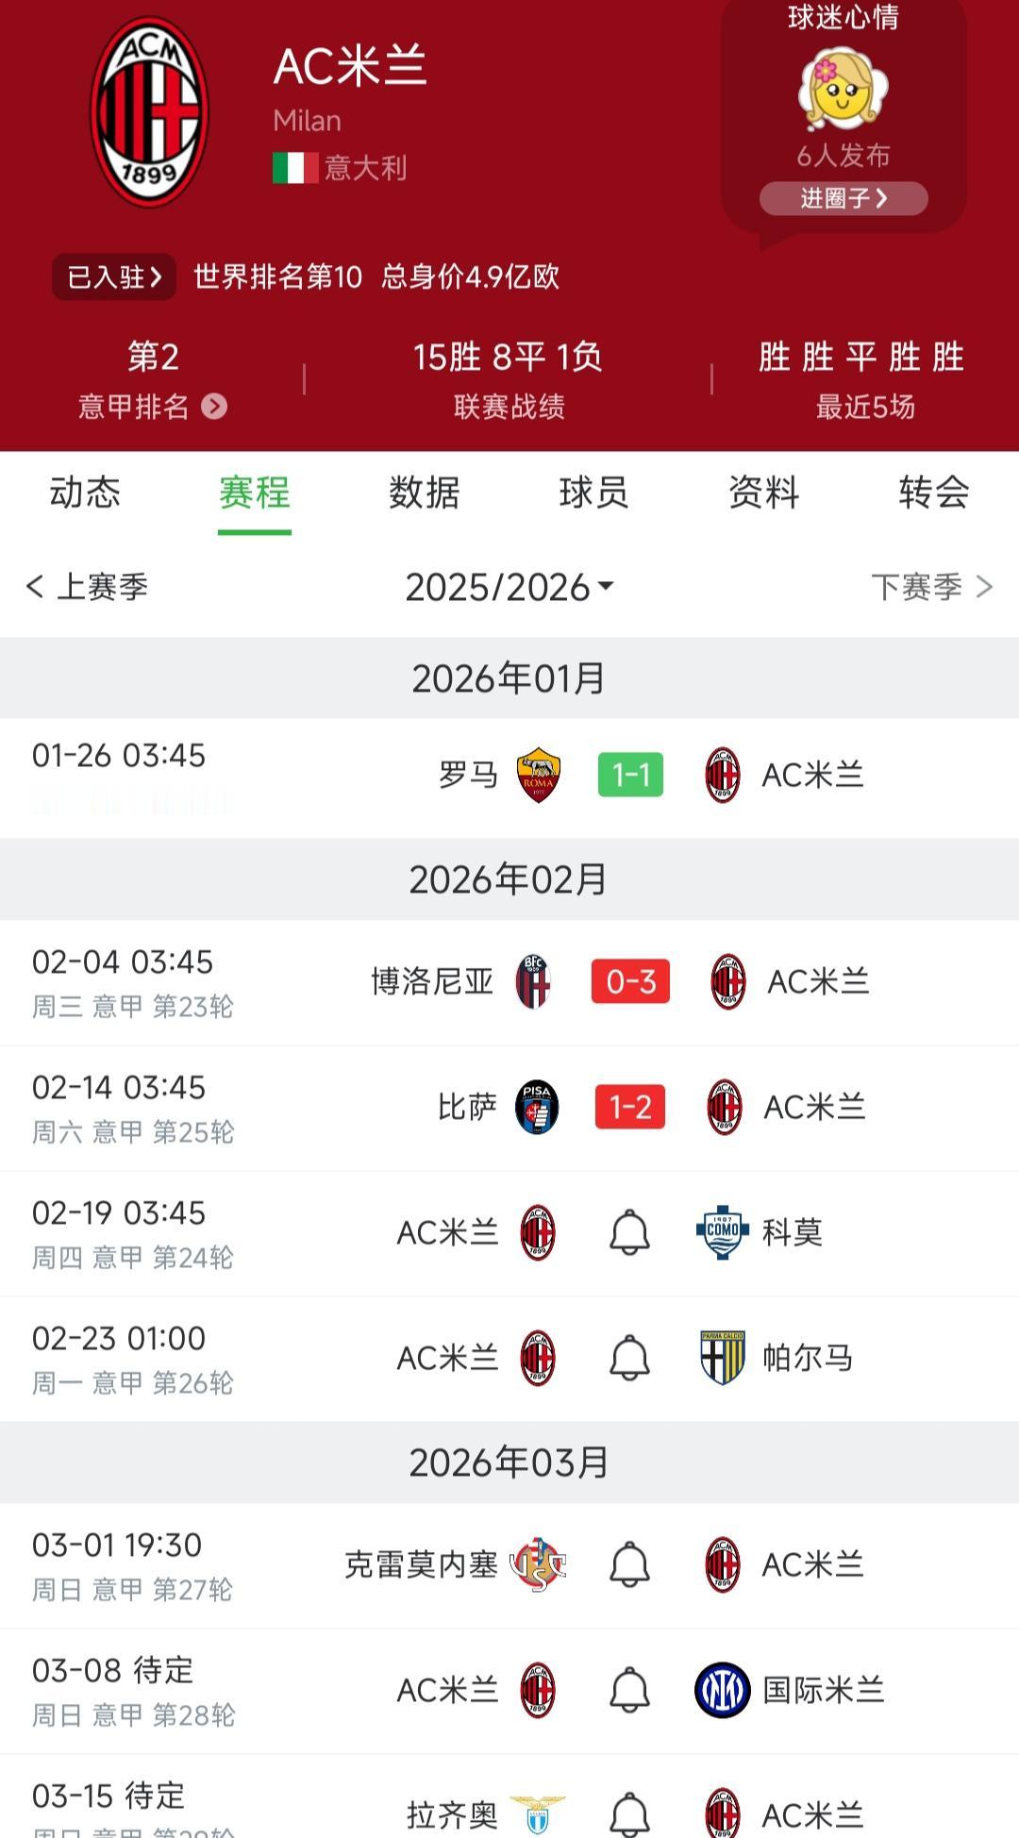Screen dimensions: 1019x1838
Task: Open the 2025/2026 season dropdown
Action: click(509, 587)
